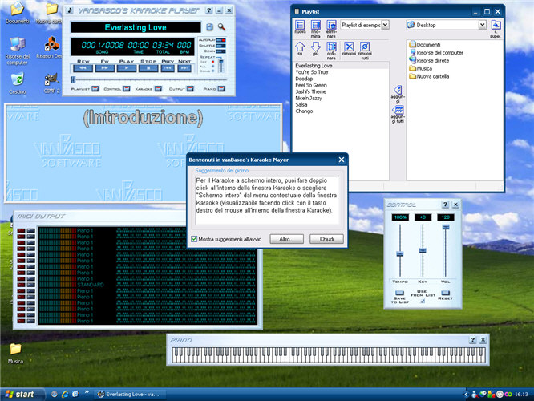534x401 pixels.
Task: Click the parent folder (superiore) icon
Action: coord(496,29)
